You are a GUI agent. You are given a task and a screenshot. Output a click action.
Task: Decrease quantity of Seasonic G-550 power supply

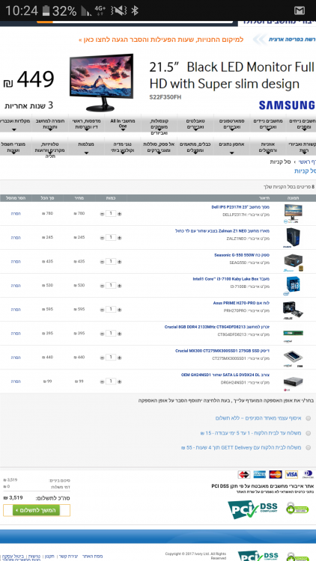102,262
